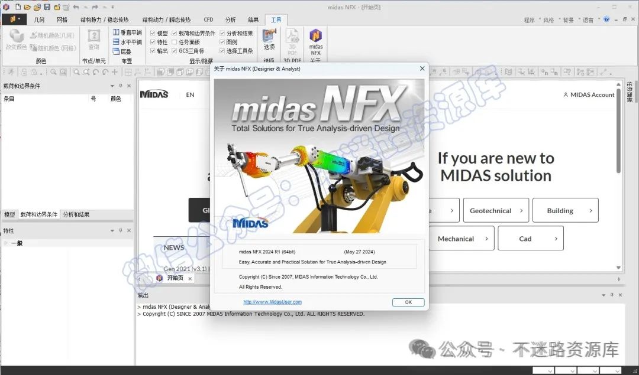
Task: Select 垂直平铺 vertical tile layout
Action: 127,32
